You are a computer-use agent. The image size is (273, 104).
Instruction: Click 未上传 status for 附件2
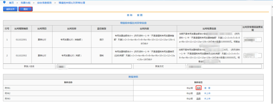[207, 93]
